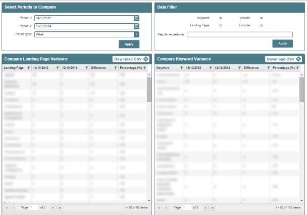The width and height of the screenshot is (307, 215).
Task: Select the Include radio button
Action: (x=262, y=18)
